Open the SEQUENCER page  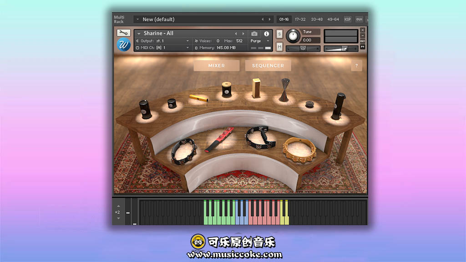click(x=268, y=65)
